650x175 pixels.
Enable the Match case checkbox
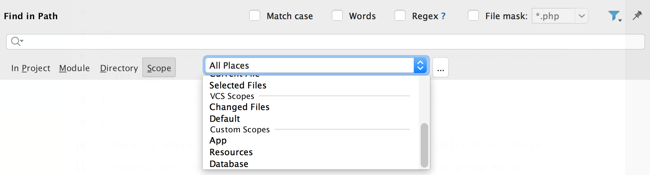(254, 15)
